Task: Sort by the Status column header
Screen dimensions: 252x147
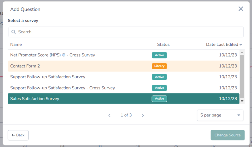Action: tap(163, 44)
